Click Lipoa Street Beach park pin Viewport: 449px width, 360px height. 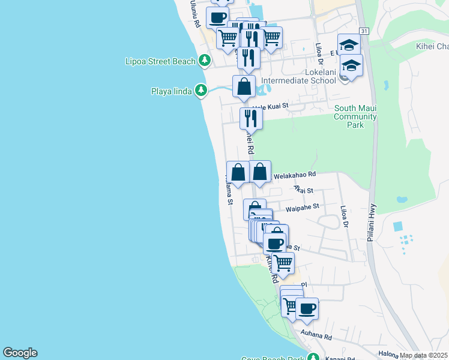(x=205, y=61)
